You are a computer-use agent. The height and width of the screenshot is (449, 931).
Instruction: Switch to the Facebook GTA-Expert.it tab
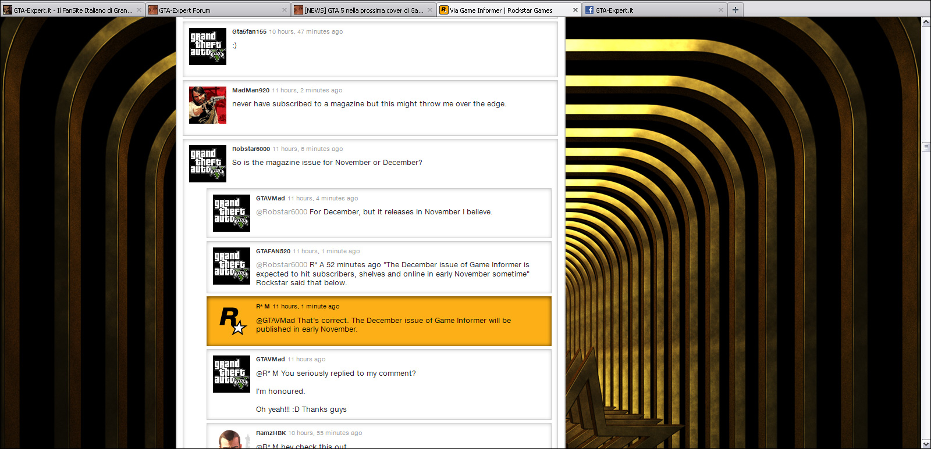[655, 10]
